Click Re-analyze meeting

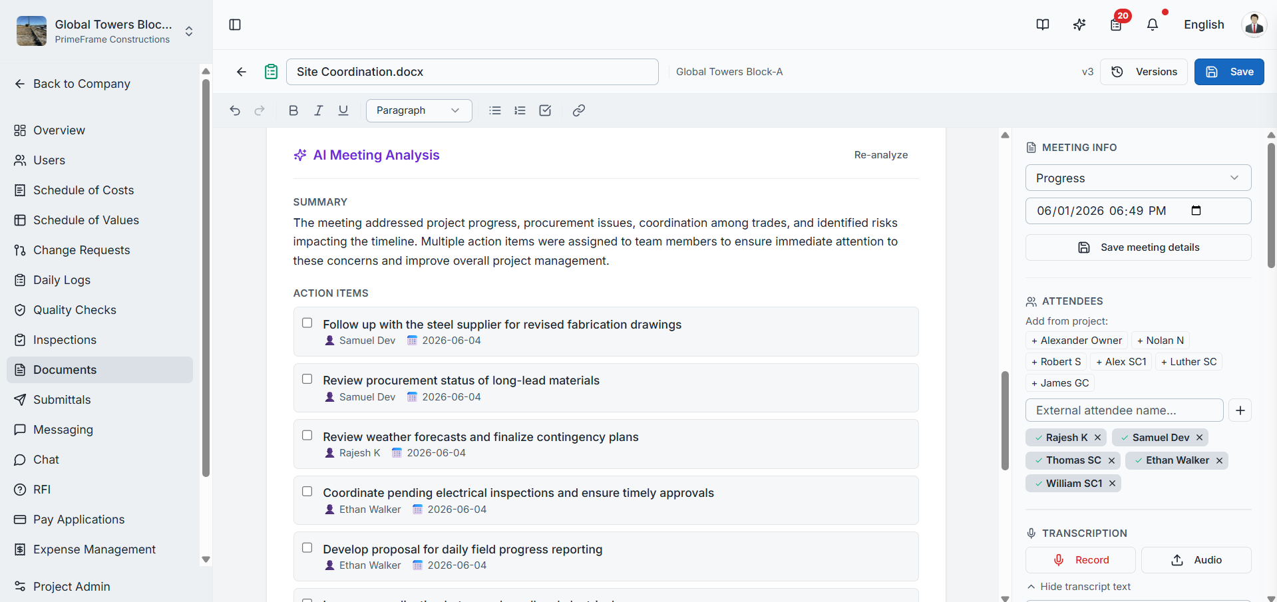tap(881, 155)
